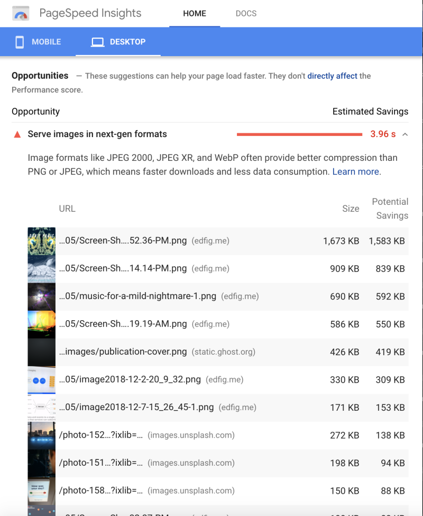This screenshot has height=516, width=423.
Task: Click the 'Size' column header
Action: point(351,209)
